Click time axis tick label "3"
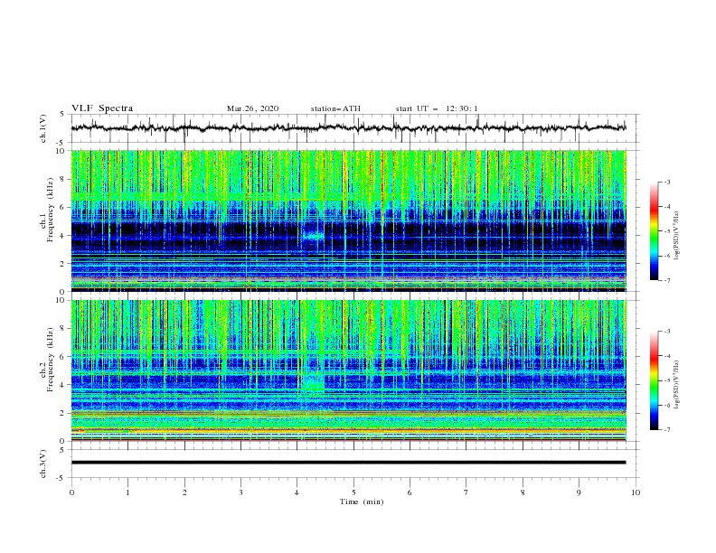Image resolution: width=716 pixels, height=553 pixels. [x=240, y=492]
